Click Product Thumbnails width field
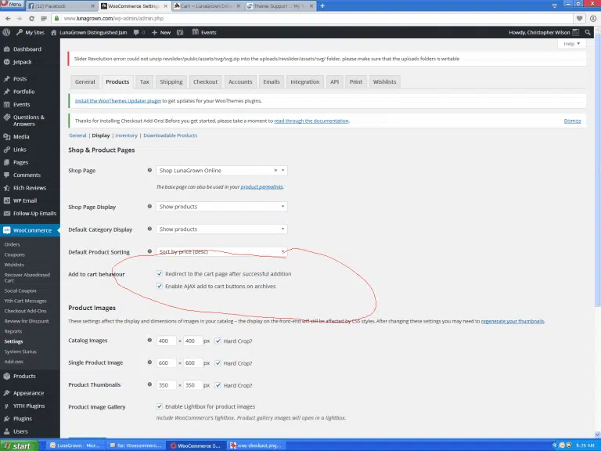The width and height of the screenshot is (601, 451). coord(167,385)
